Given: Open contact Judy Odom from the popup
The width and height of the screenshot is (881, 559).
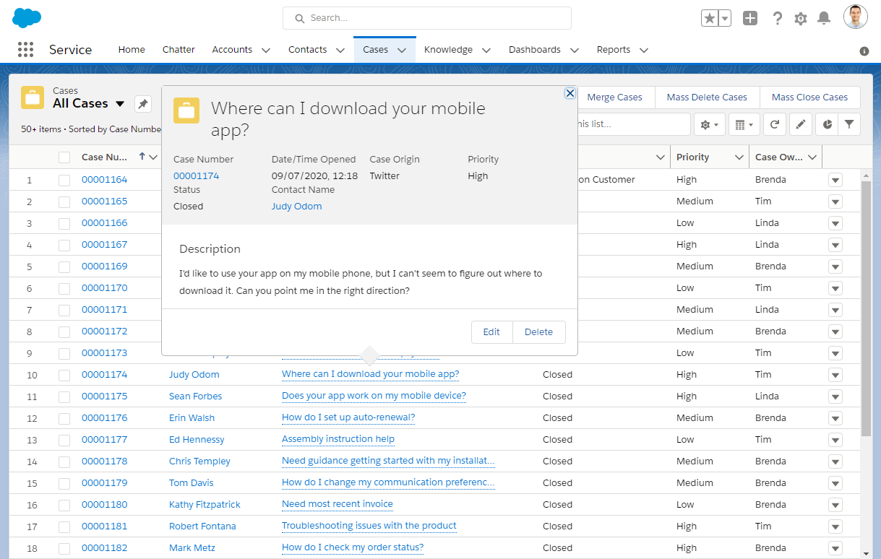Looking at the screenshot, I should coord(296,206).
